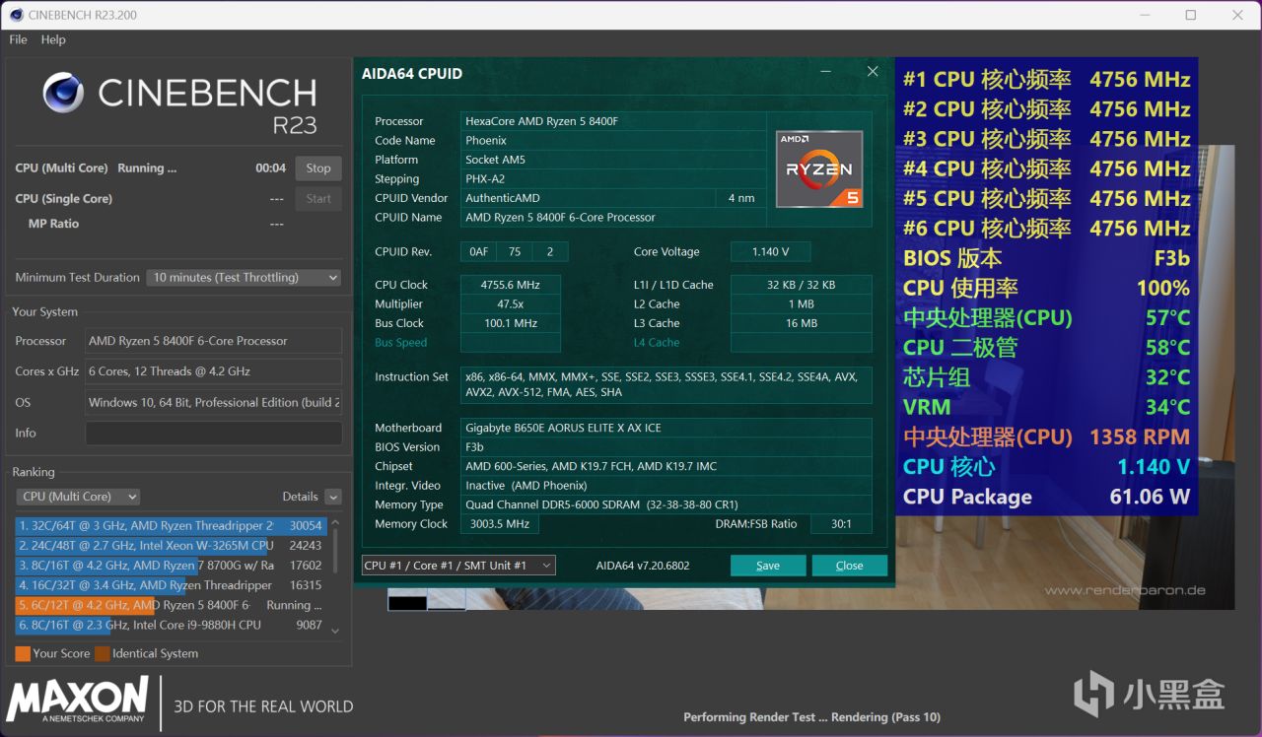This screenshot has height=737, width=1262.
Task: Click the Close text button in AIDA64
Action: click(849, 566)
